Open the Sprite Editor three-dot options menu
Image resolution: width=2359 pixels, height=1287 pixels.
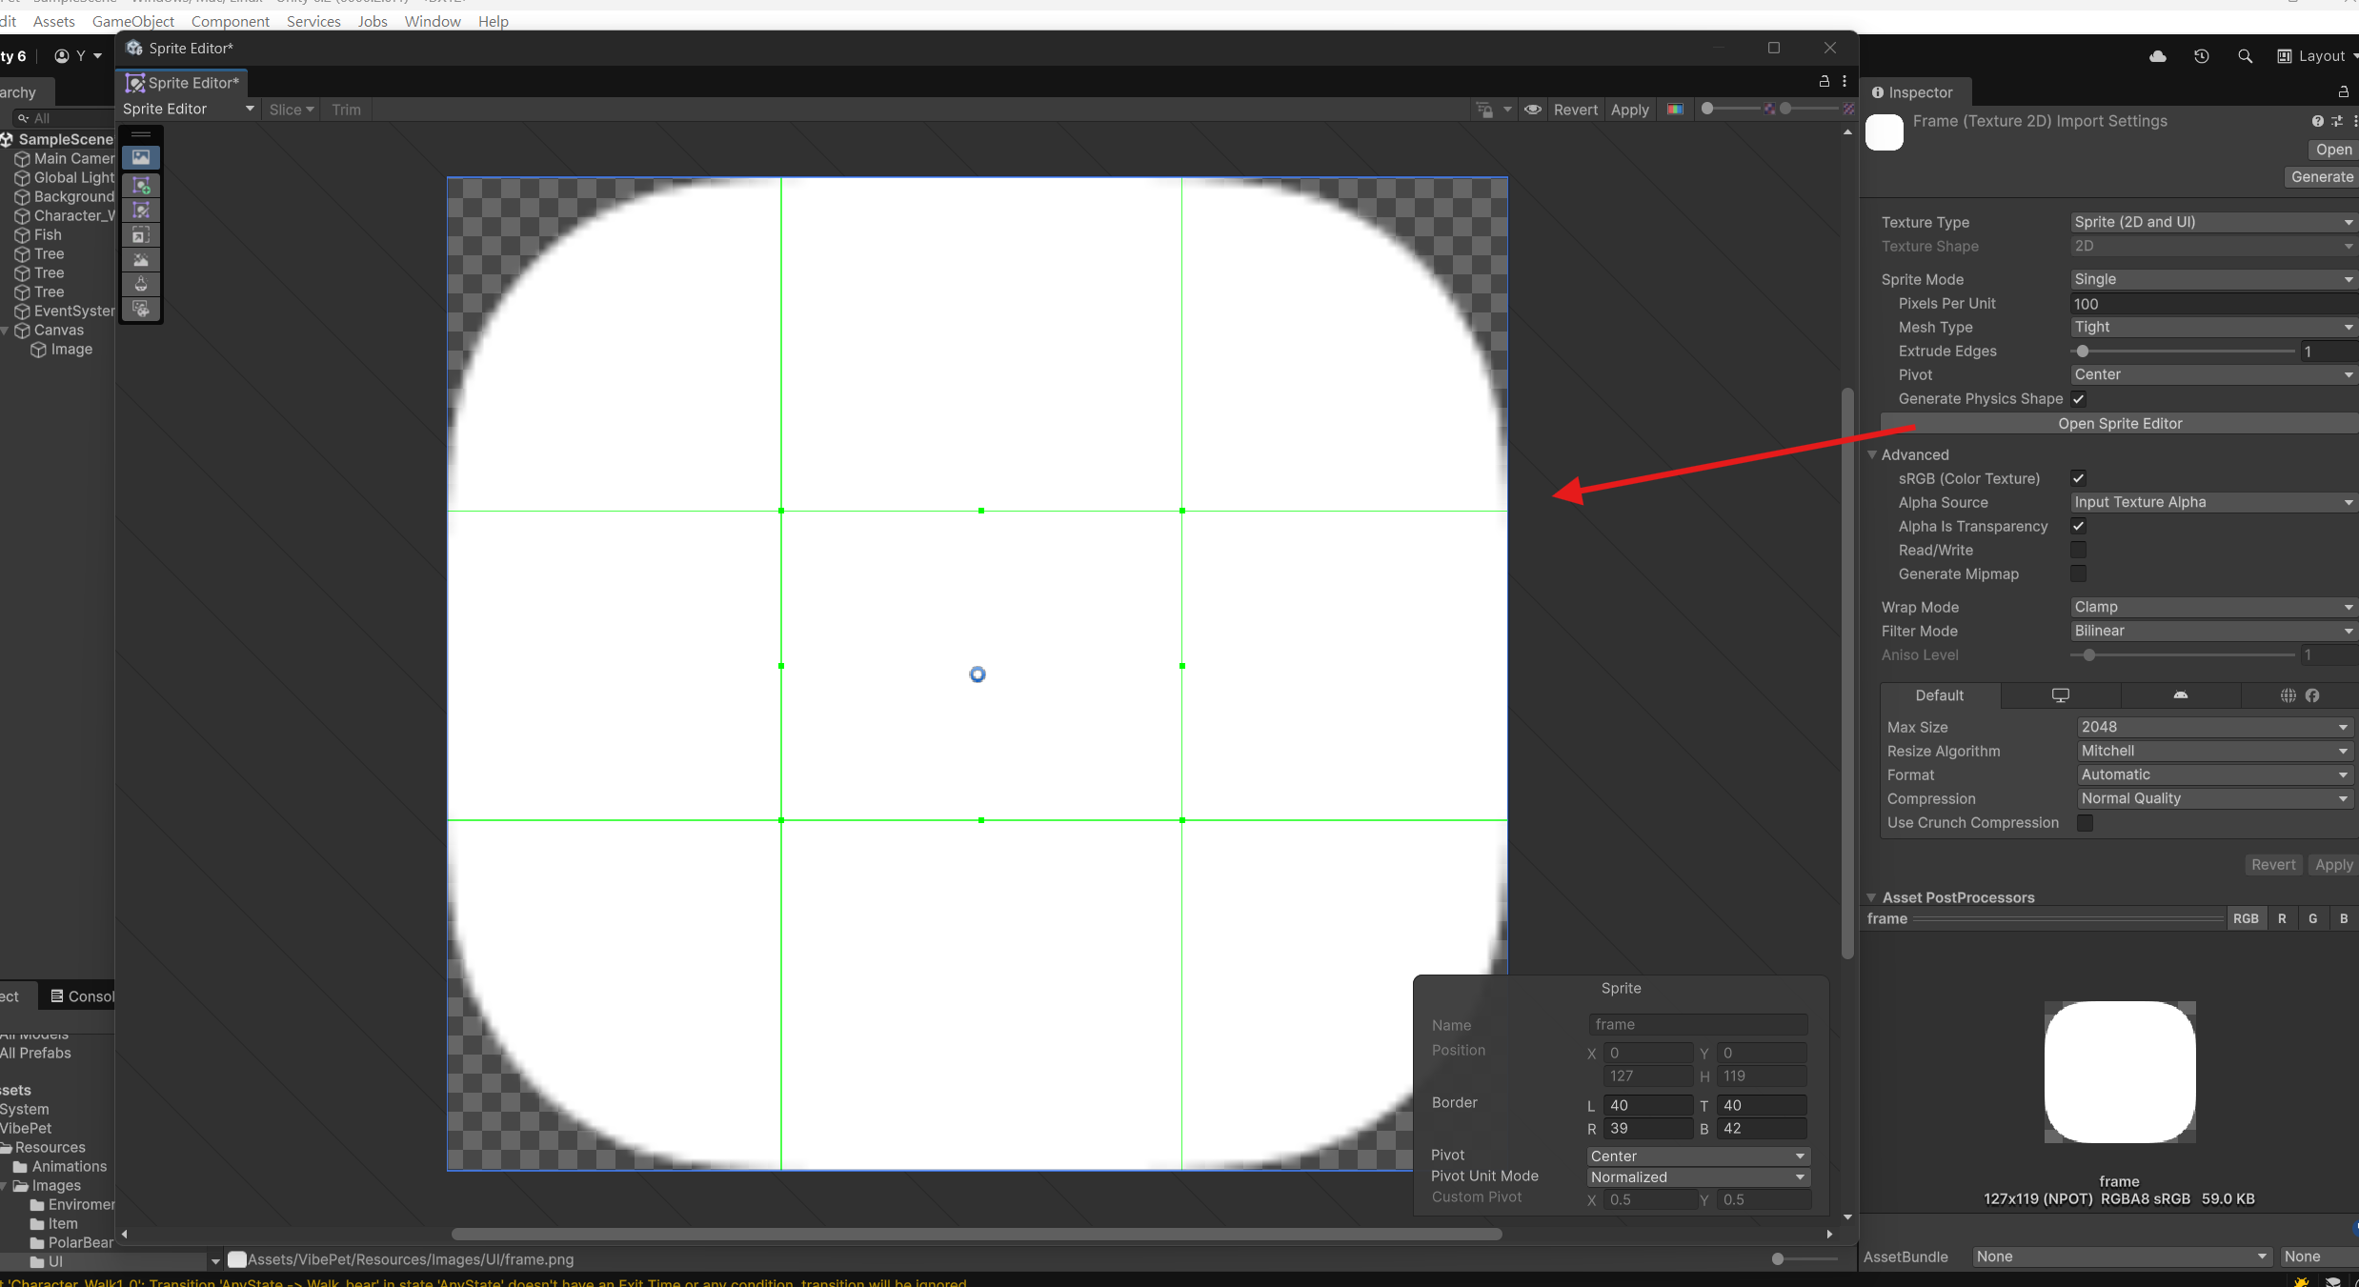pos(1845,82)
